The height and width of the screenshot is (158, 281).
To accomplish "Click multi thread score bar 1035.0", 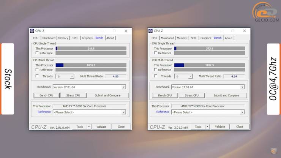I will 91,65.
